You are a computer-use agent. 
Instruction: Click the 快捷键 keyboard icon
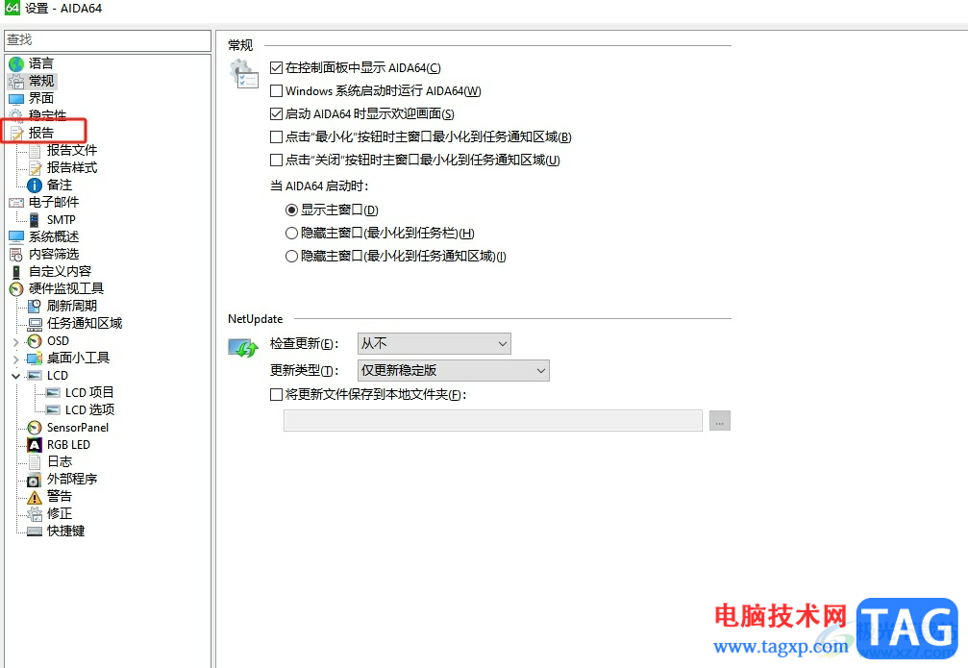[35, 531]
